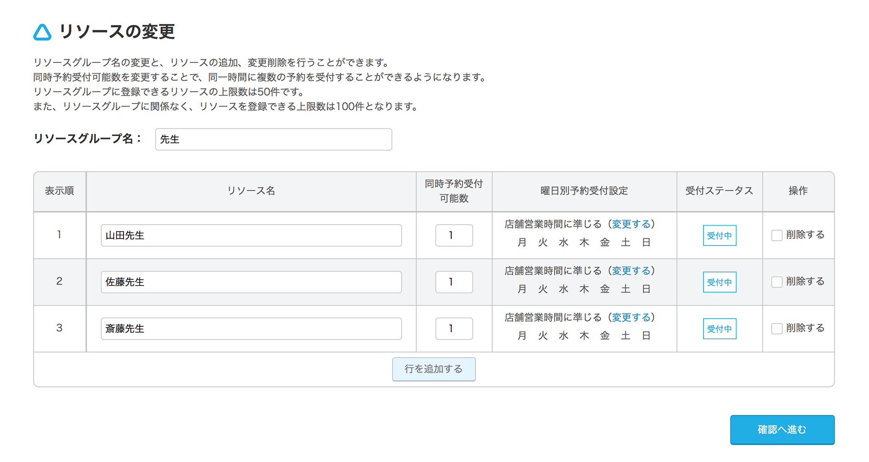Click the 山田先生 resource name field
The width and height of the screenshot is (869, 462).
coord(251,236)
